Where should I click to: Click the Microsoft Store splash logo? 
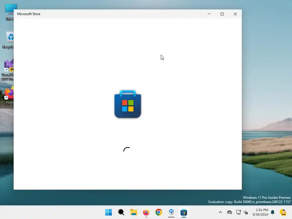pyautogui.click(x=128, y=104)
